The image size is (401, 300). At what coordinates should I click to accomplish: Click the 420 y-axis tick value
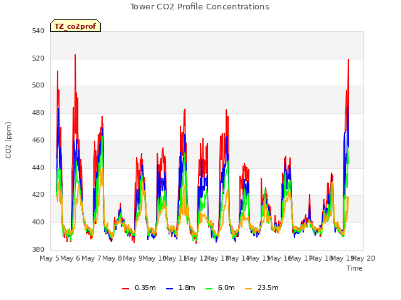pyautogui.click(x=38, y=195)
